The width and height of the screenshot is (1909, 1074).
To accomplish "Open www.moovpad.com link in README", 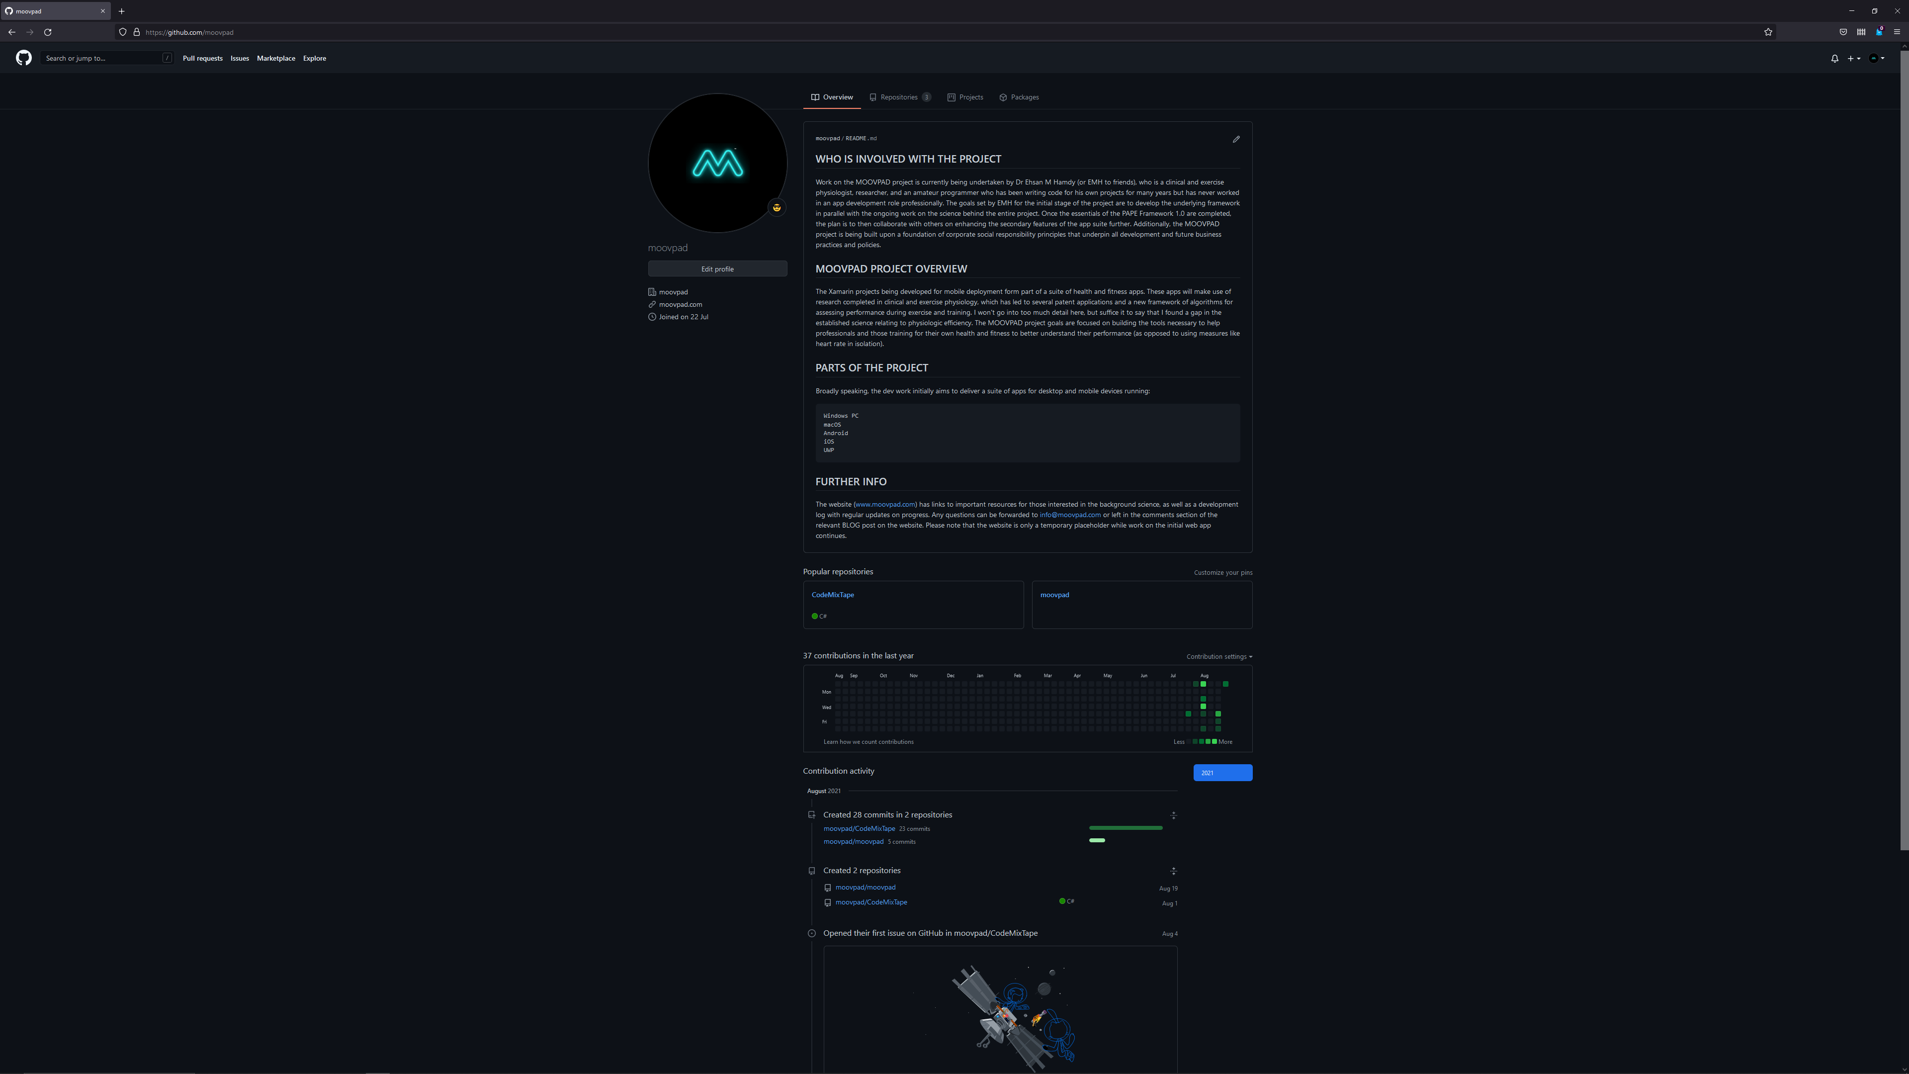I will coord(885,505).
